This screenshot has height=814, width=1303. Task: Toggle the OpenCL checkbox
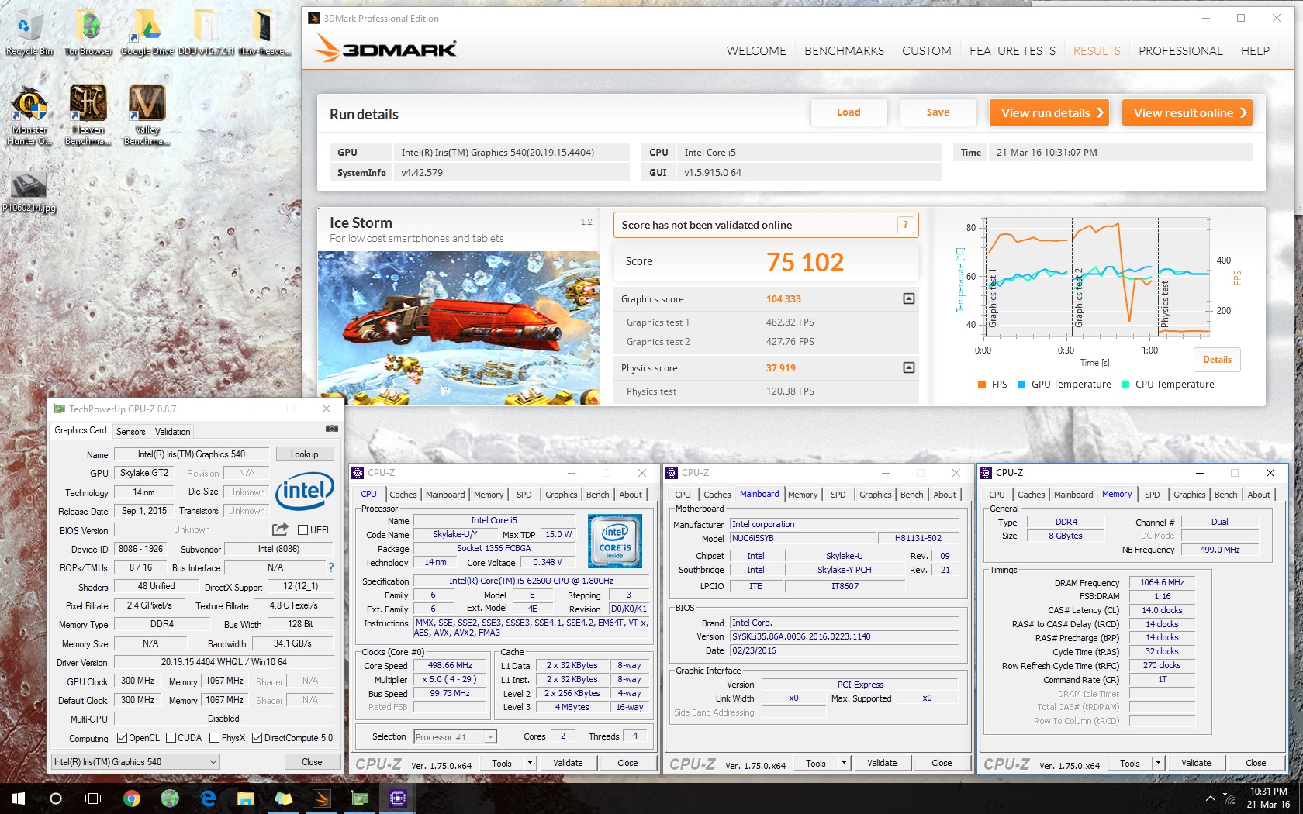click(122, 738)
